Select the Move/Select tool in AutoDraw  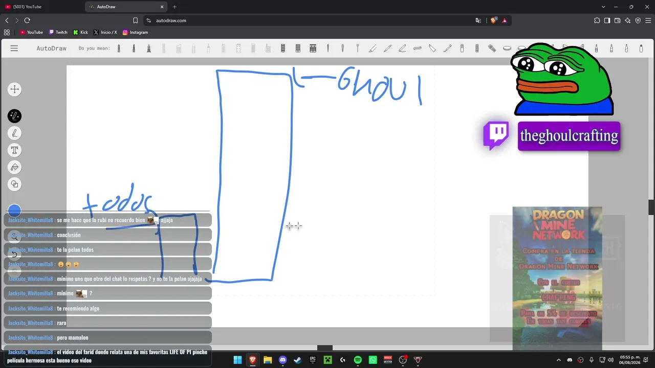click(14, 89)
